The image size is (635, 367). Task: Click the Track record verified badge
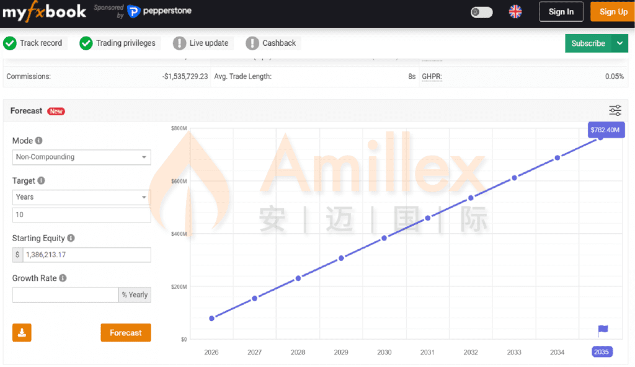click(33, 43)
